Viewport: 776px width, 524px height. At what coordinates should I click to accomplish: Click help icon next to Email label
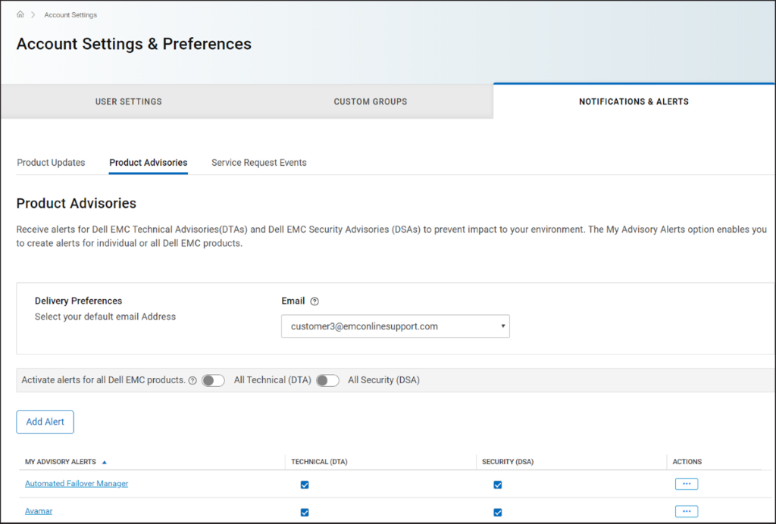click(314, 301)
